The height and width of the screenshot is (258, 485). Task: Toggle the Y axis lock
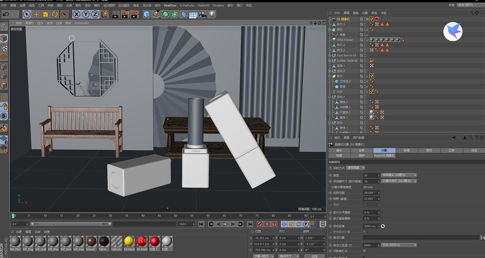[86, 14]
